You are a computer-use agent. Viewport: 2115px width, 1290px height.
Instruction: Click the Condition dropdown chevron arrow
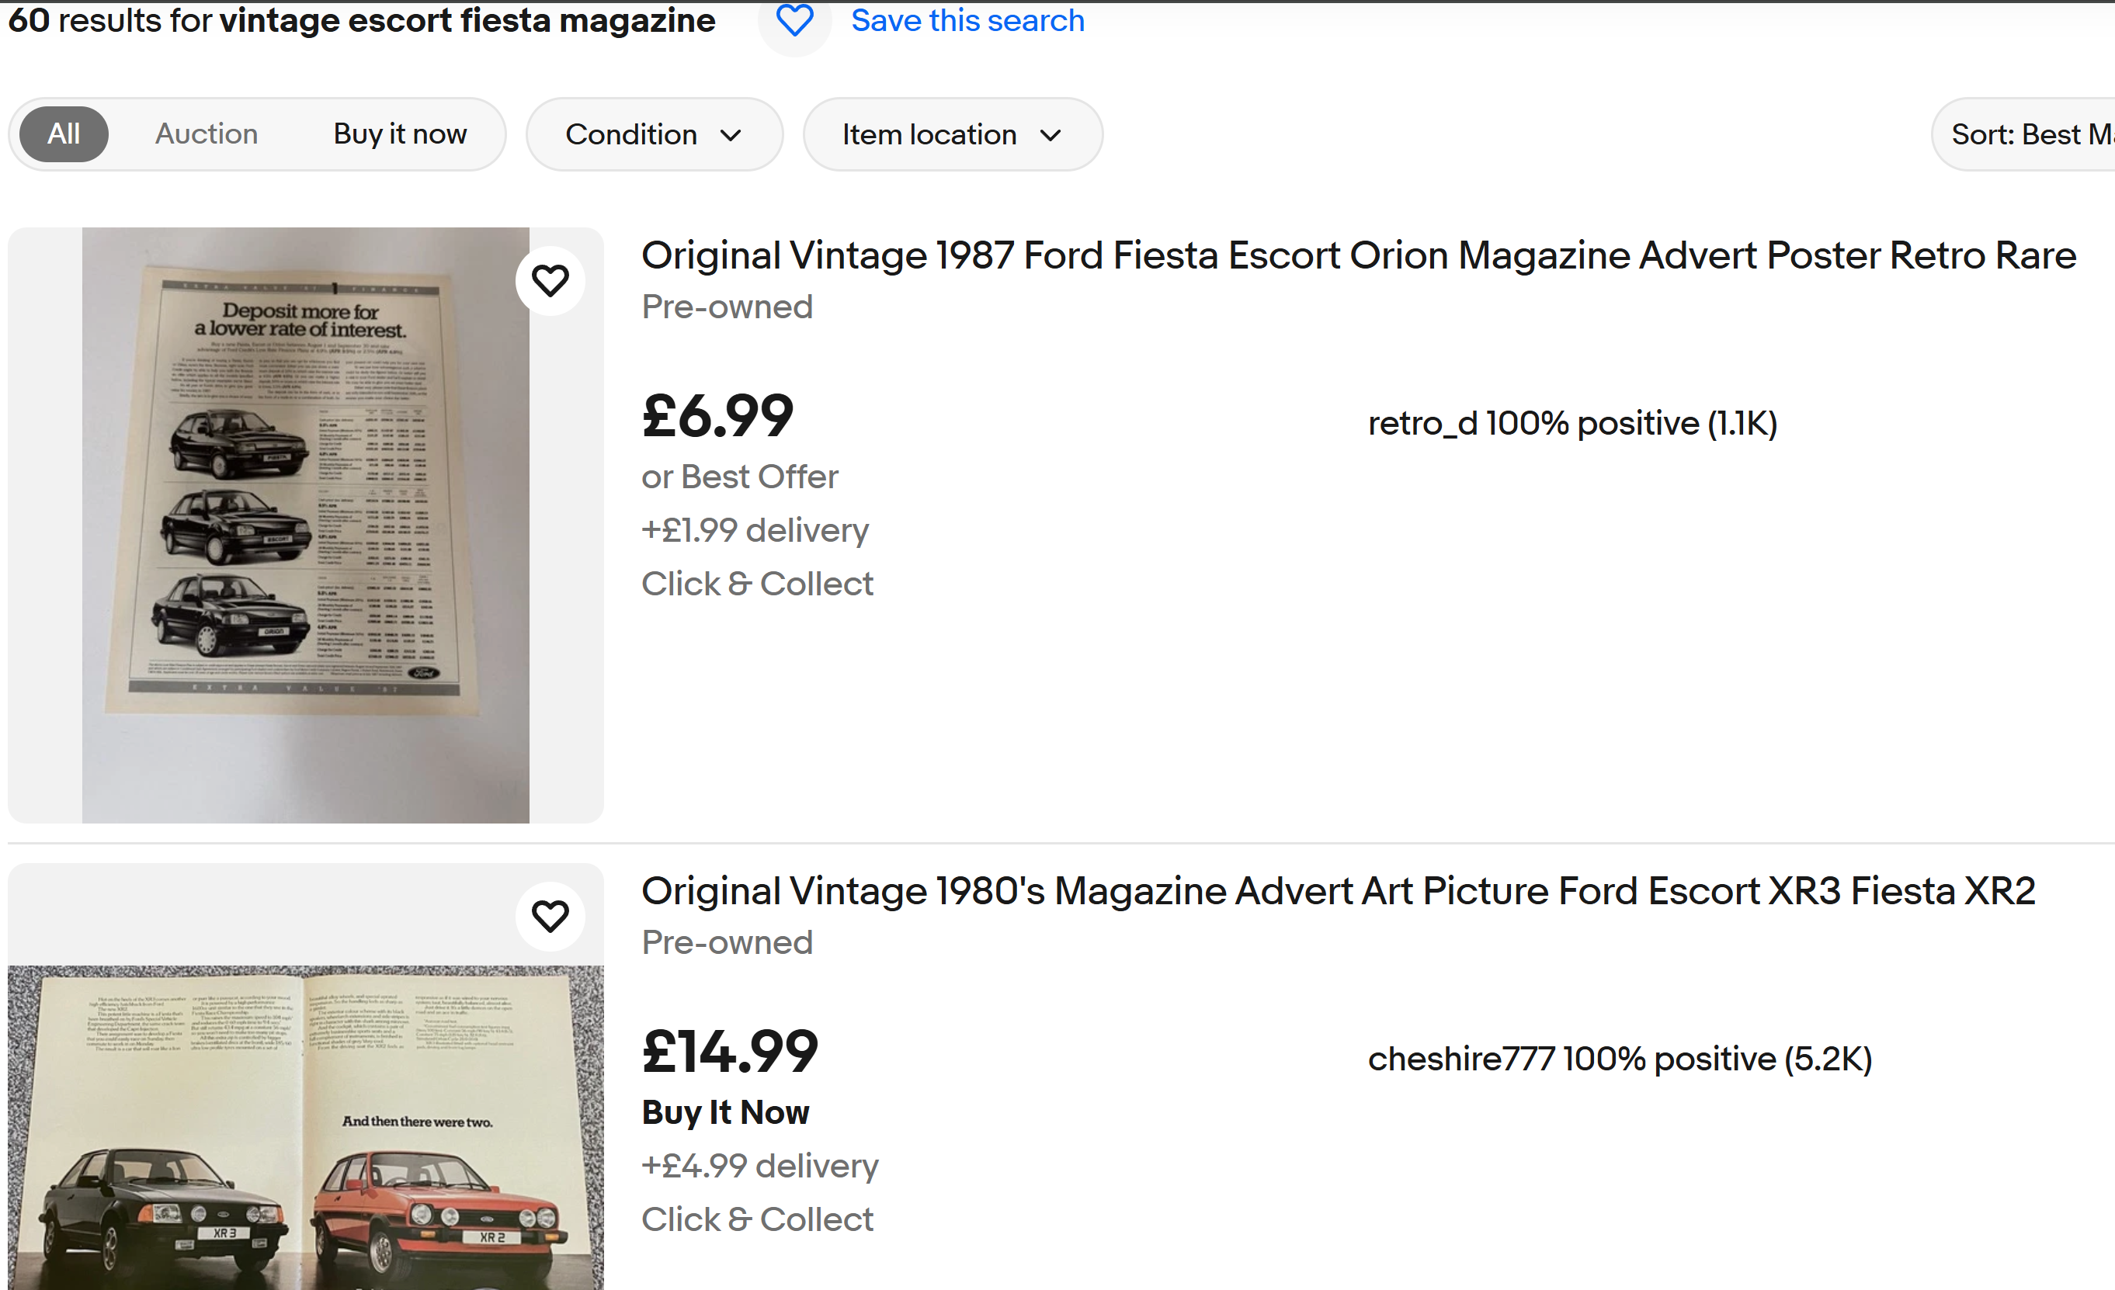click(731, 136)
